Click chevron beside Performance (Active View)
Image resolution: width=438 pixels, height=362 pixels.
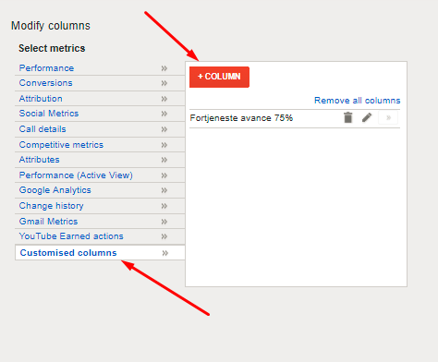pyautogui.click(x=164, y=175)
